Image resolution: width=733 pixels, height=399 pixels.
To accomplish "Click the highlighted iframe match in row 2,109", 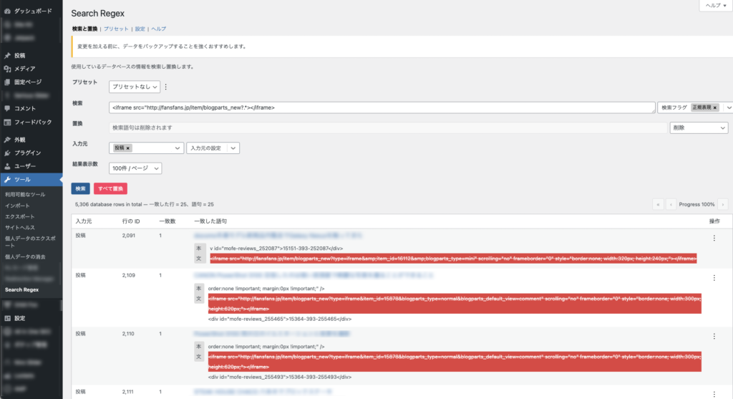I will [455, 304].
